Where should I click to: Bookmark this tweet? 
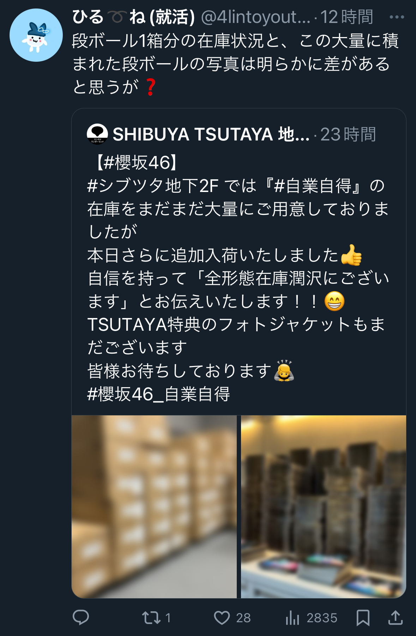[x=363, y=618]
